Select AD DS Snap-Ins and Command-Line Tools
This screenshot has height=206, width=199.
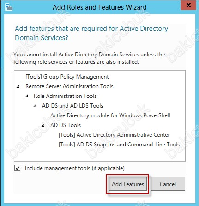pos(119,145)
